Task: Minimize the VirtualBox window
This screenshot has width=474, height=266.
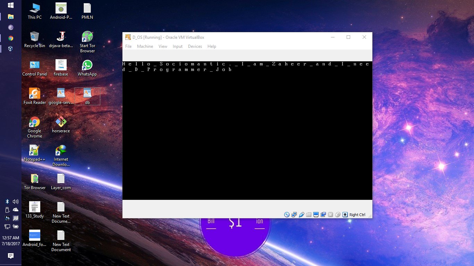Action: tap(333, 37)
